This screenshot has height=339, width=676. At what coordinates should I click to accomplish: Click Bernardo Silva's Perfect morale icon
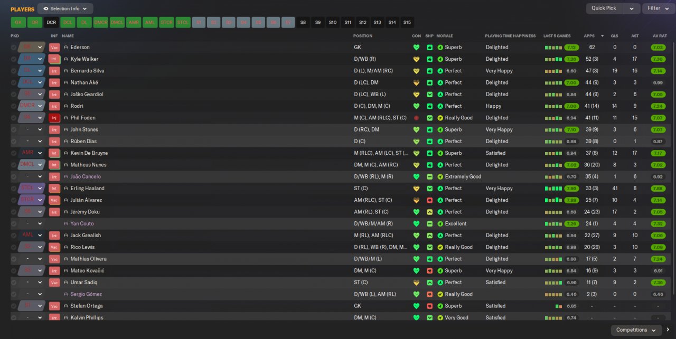(440, 71)
